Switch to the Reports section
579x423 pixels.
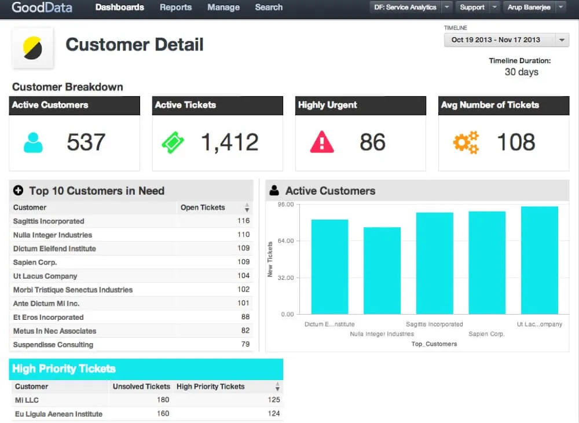175,8
